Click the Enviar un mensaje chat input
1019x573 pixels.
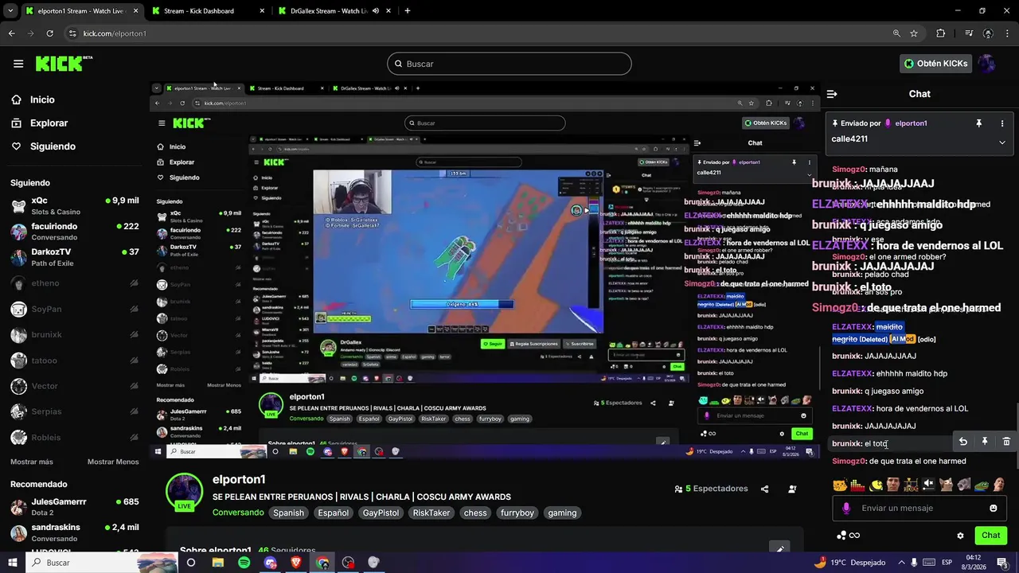point(919,509)
